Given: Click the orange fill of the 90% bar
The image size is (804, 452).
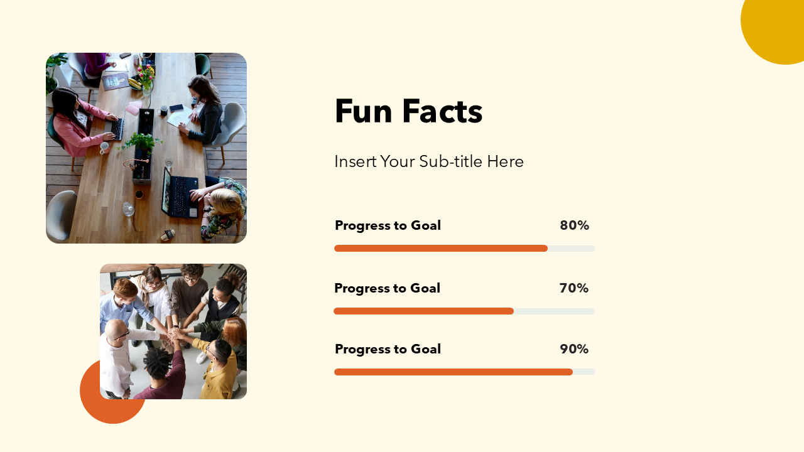Looking at the screenshot, I should 452,372.
